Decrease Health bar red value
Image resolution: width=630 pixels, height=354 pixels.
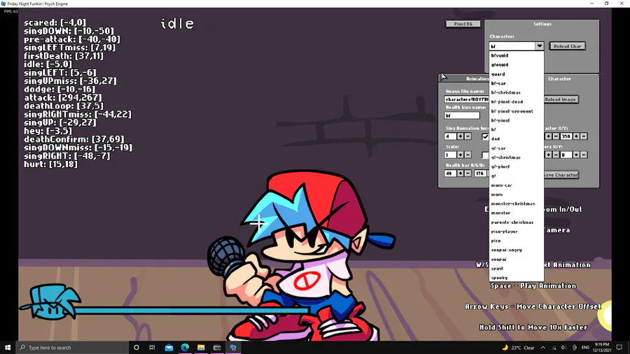click(x=468, y=174)
